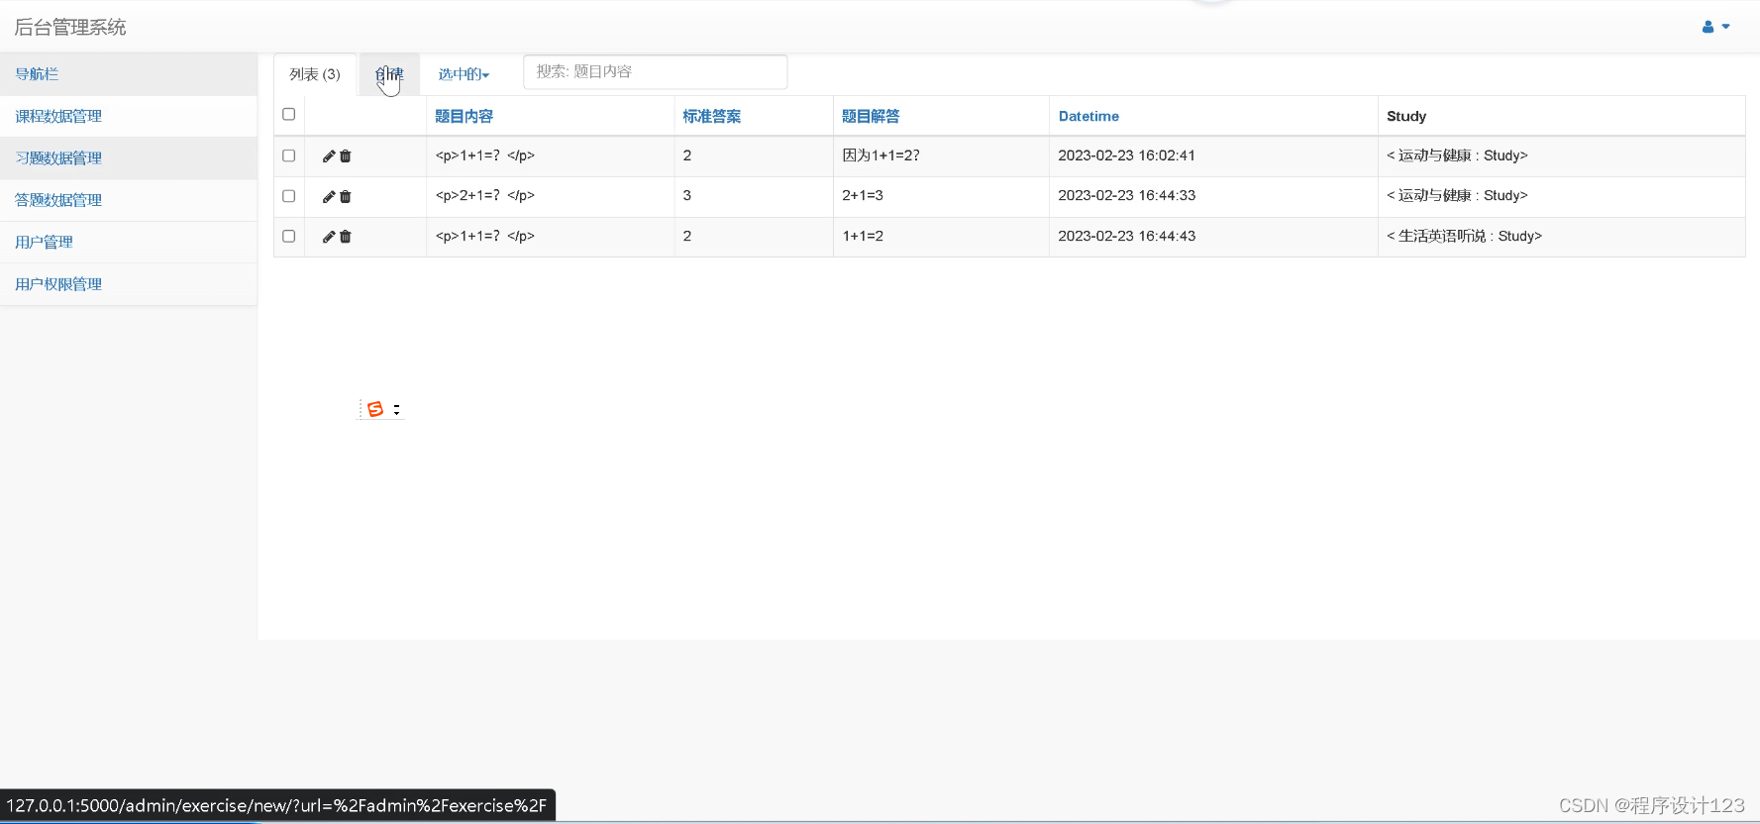The width and height of the screenshot is (1760, 824).
Task: Click the 2+1=3 answer cell
Action: (x=941, y=196)
